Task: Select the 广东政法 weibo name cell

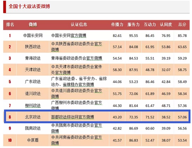Action: click(33, 82)
